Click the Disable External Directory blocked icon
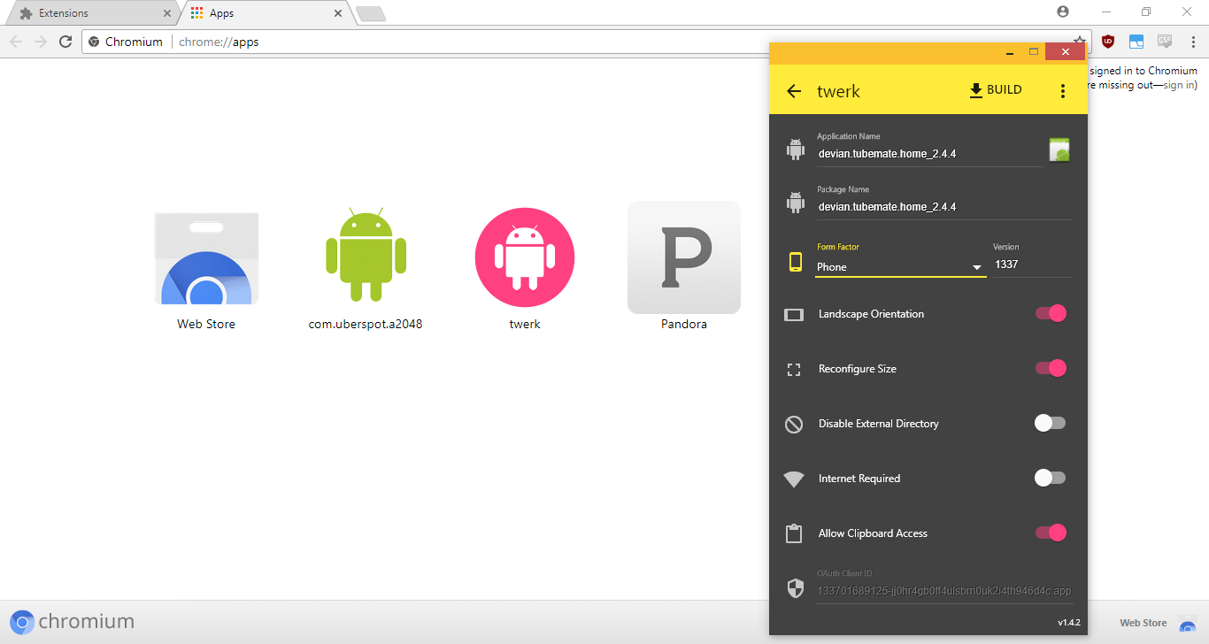This screenshot has height=644, width=1209. [794, 424]
